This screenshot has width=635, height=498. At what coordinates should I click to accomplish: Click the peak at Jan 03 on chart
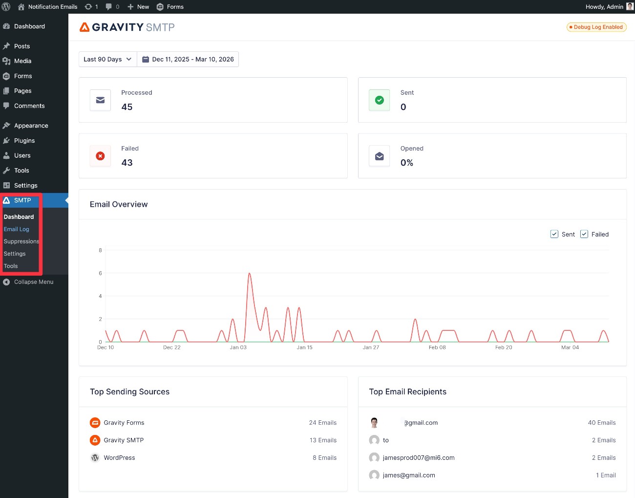click(x=250, y=274)
